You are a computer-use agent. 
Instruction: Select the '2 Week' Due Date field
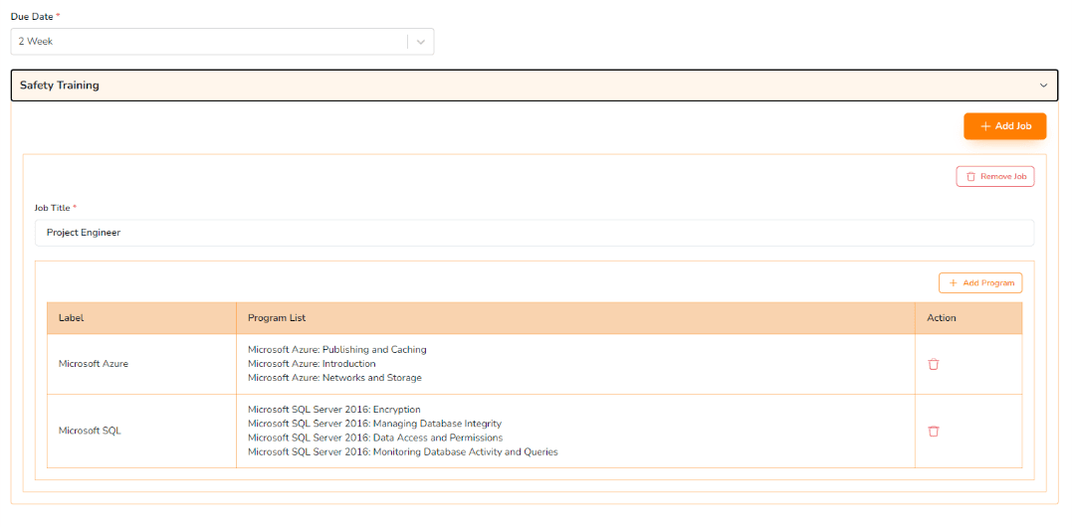click(209, 42)
